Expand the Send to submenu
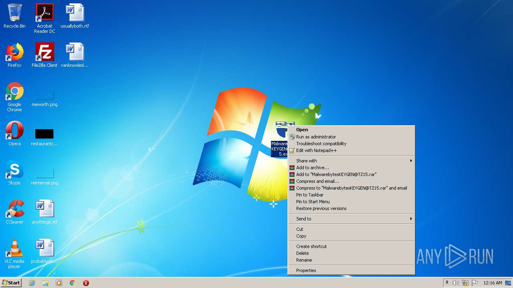 (351, 219)
